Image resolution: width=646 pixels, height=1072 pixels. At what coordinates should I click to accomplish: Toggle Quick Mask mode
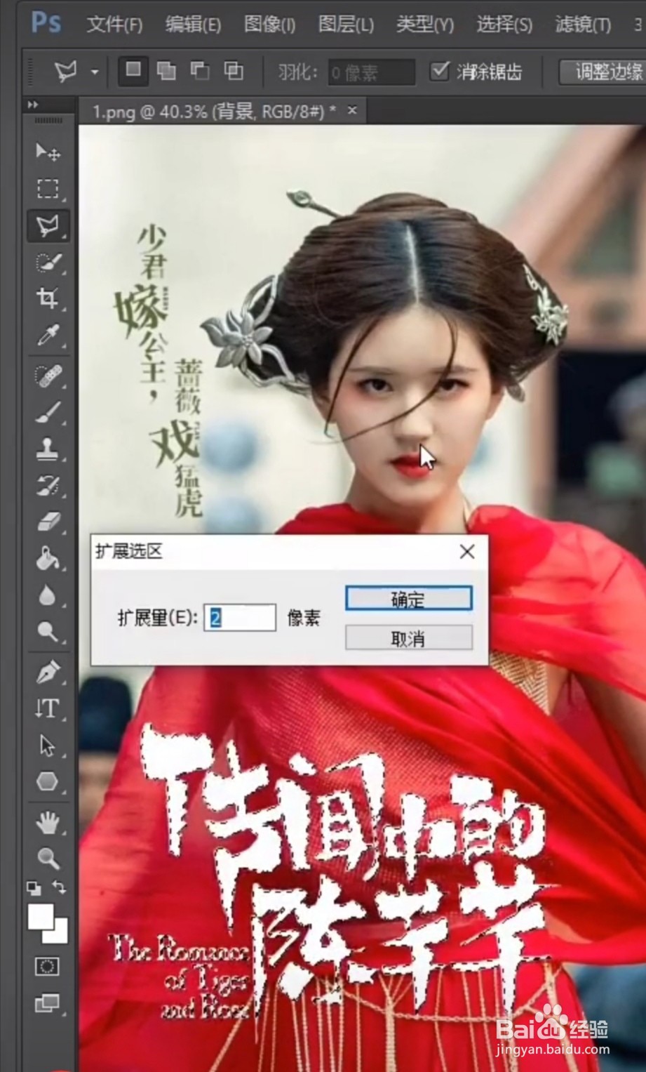[48, 967]
